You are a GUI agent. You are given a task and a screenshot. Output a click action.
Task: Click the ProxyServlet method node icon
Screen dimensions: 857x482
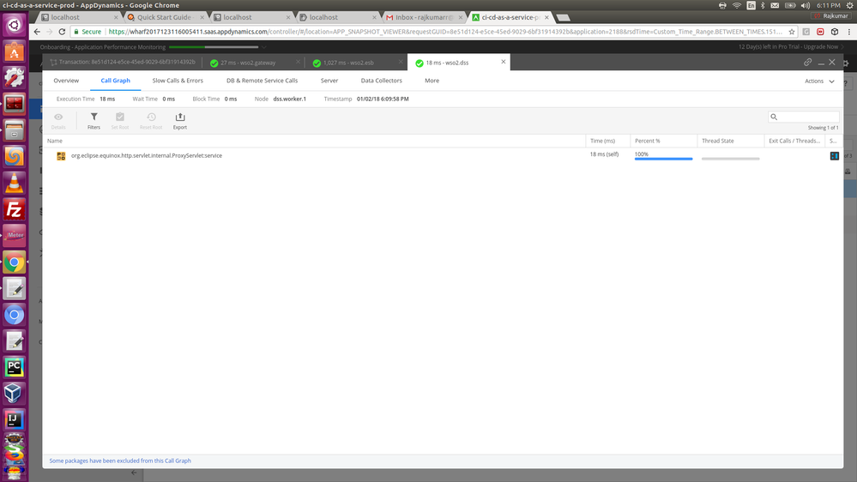coord(61,156)
